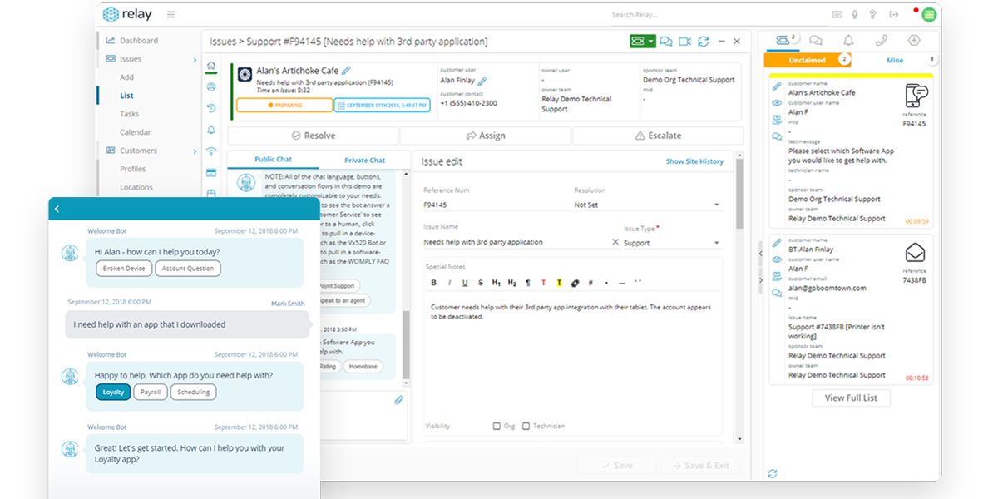Image resolution: width=998 pixels, height=499 pixels.
Task: Click the video call icon in issue header
Action: (x=684, y=42)
